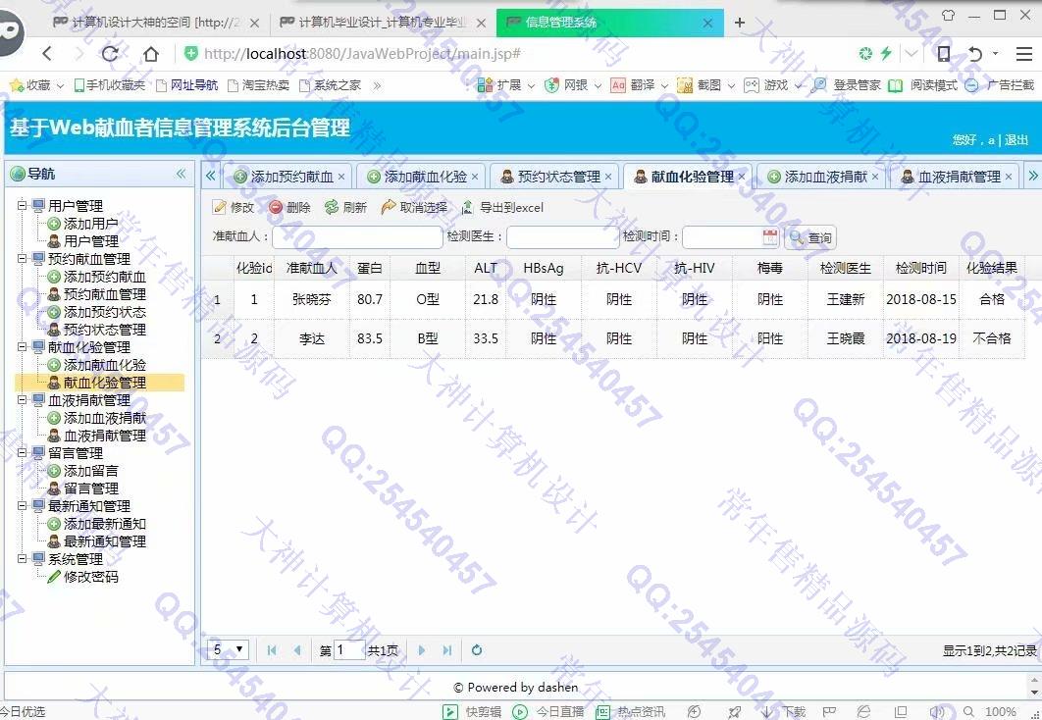The width and height of the screenshot is (1042, 720).
Task: Focus the 检测时间 date field
Action: (722, 237)
